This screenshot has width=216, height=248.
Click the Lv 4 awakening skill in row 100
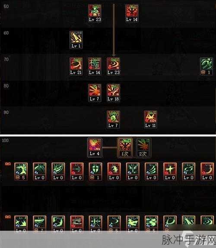pyautogui.click(x=95, y=148)
